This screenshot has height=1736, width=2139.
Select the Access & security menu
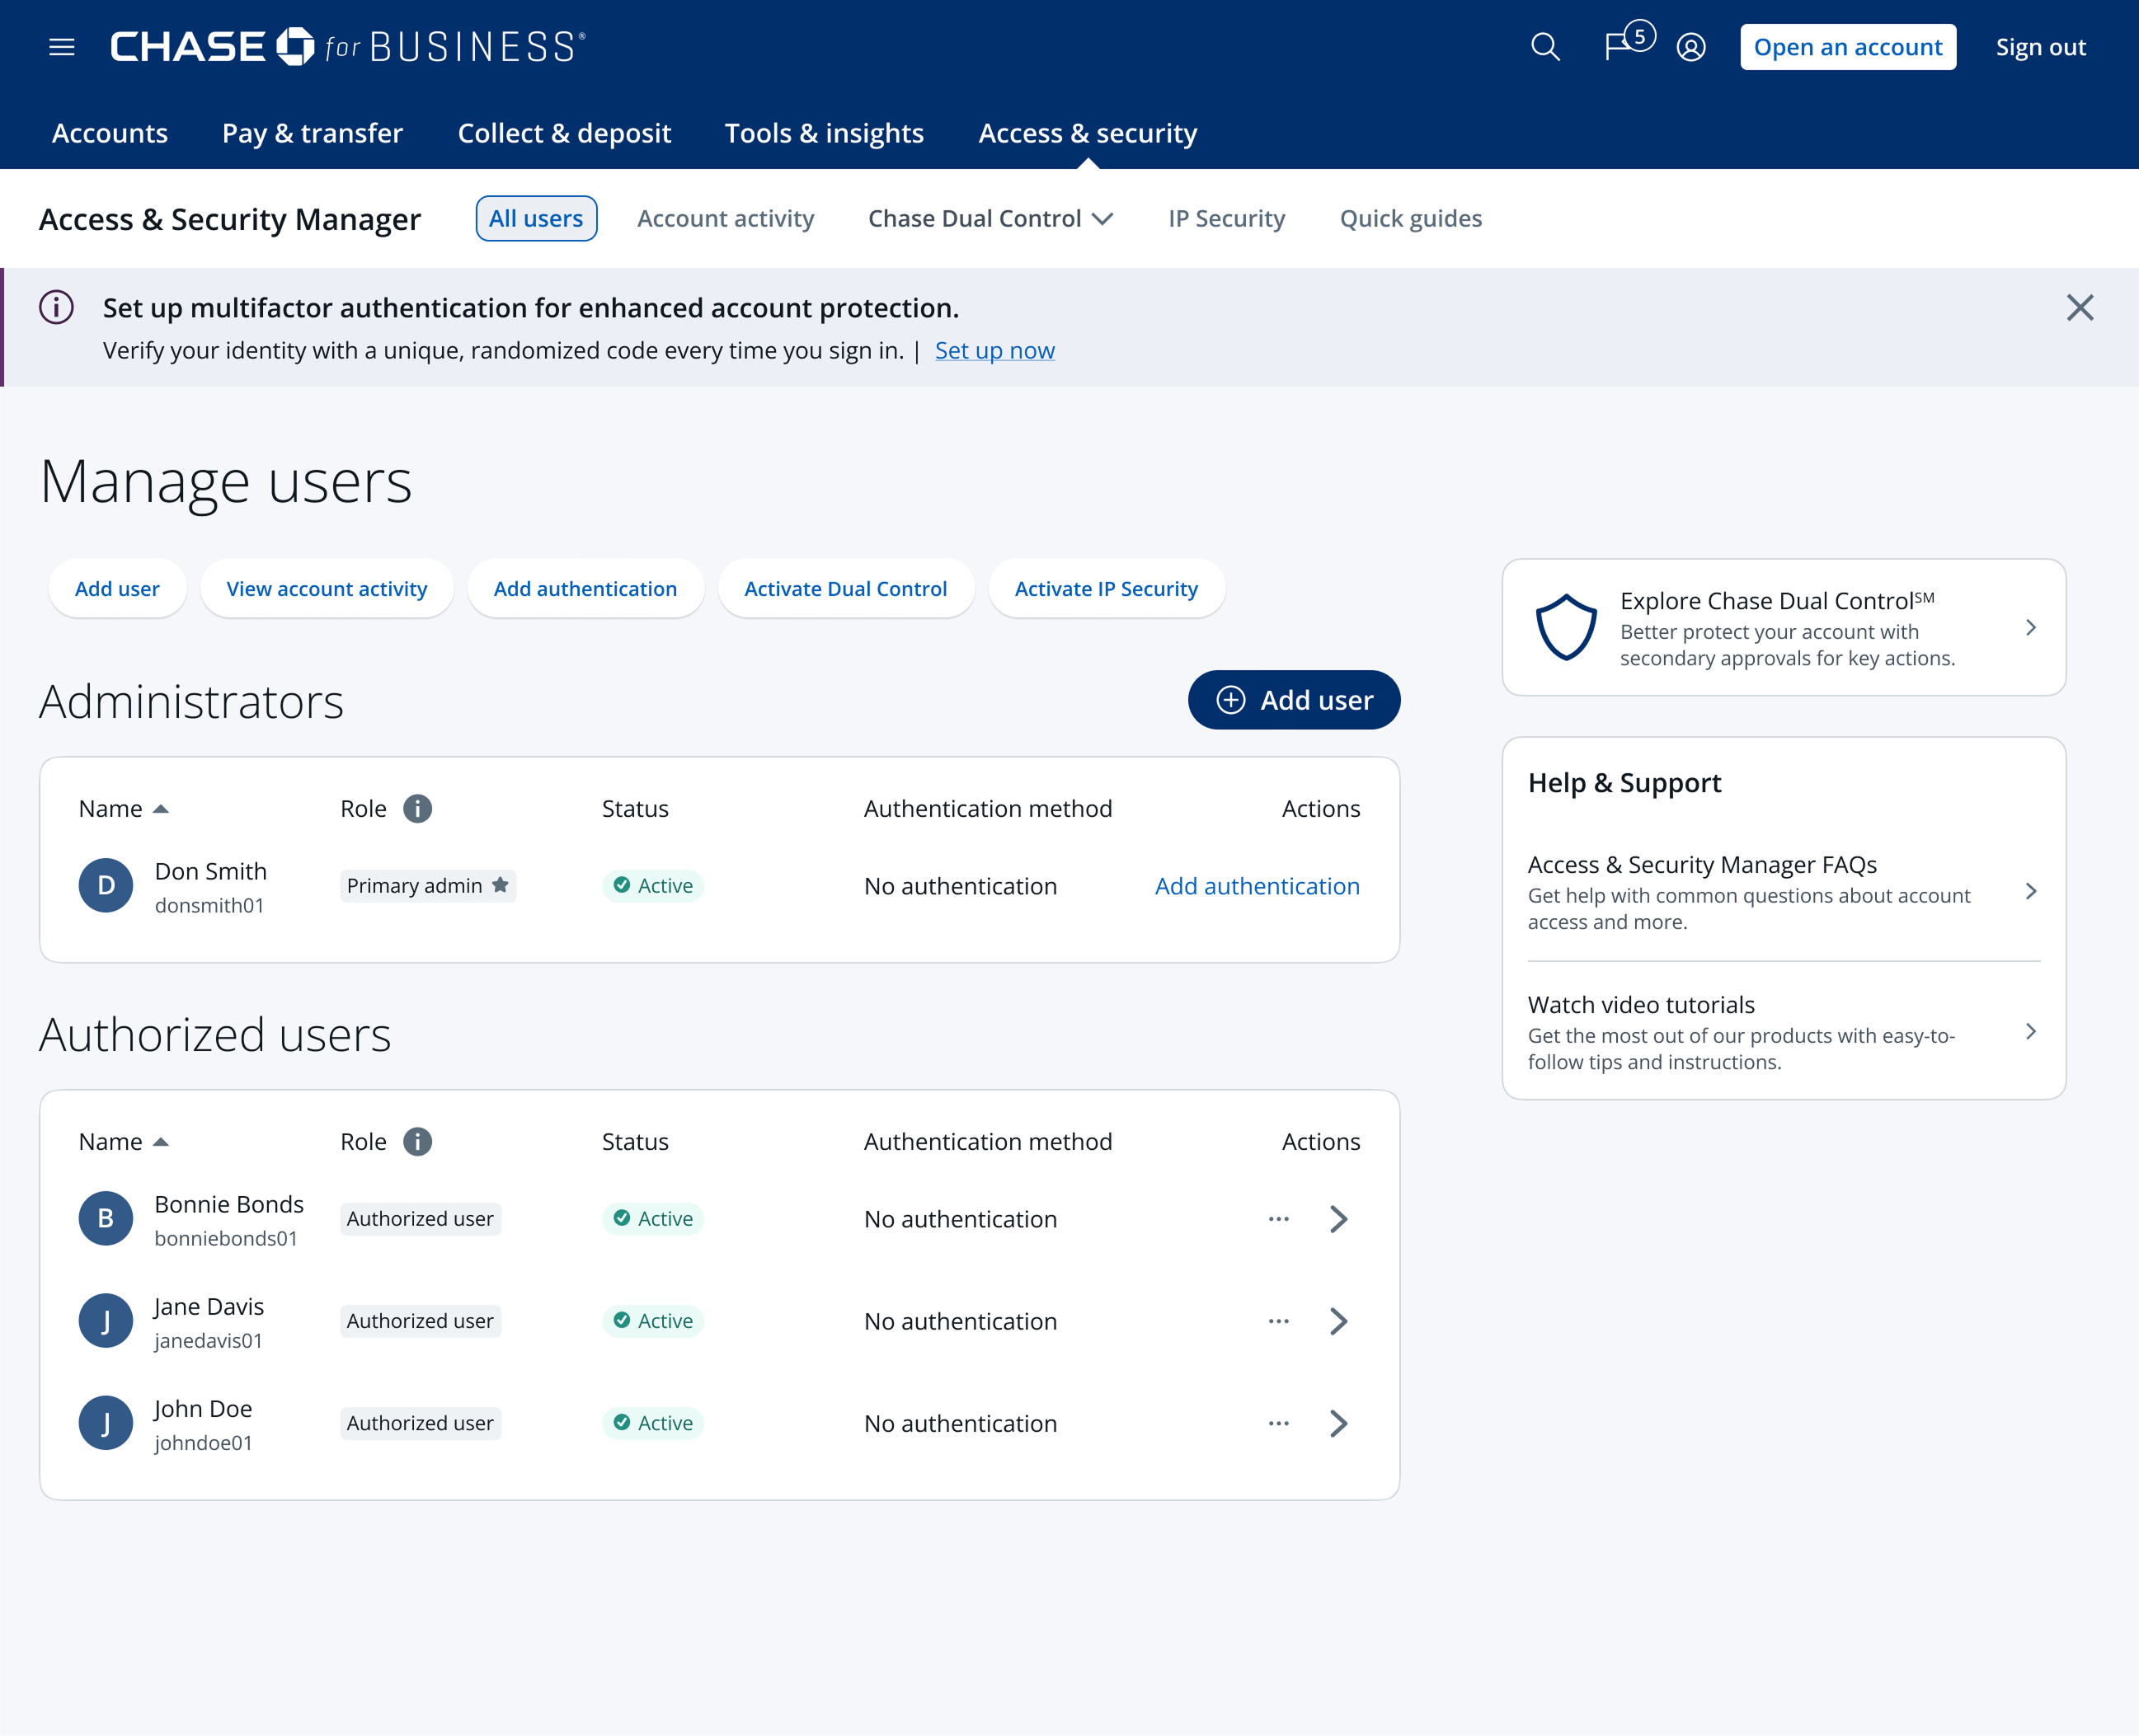pos(1088,132)
